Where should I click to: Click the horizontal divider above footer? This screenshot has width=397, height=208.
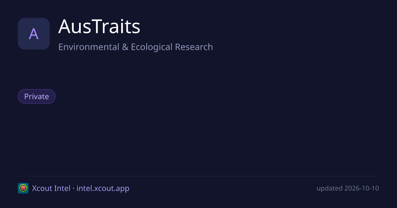[198, 176]
